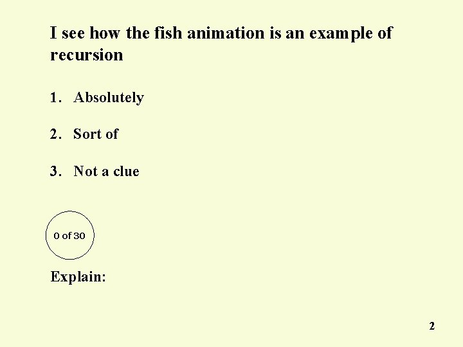Click the word "recursion" in the title

point(87,55)
